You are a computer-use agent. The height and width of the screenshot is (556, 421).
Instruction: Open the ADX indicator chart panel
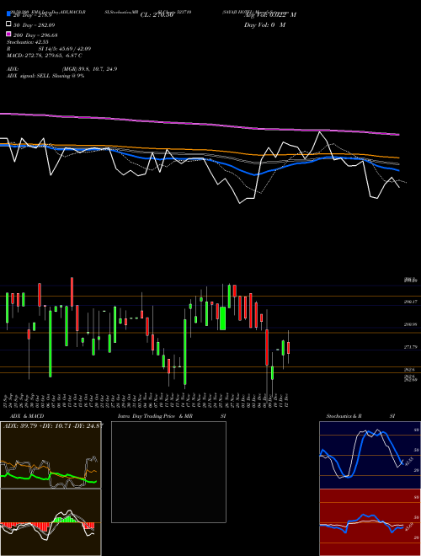pos(51,455)
